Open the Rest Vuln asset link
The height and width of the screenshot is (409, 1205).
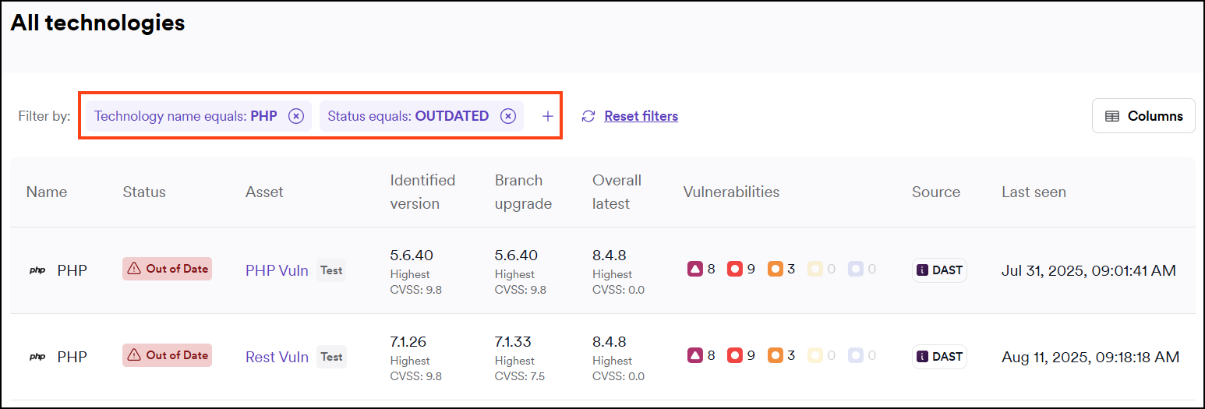click(x=277, y=357)
